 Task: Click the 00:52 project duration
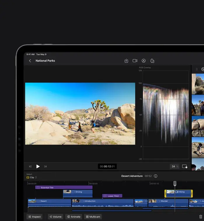(x=148, y=176)
